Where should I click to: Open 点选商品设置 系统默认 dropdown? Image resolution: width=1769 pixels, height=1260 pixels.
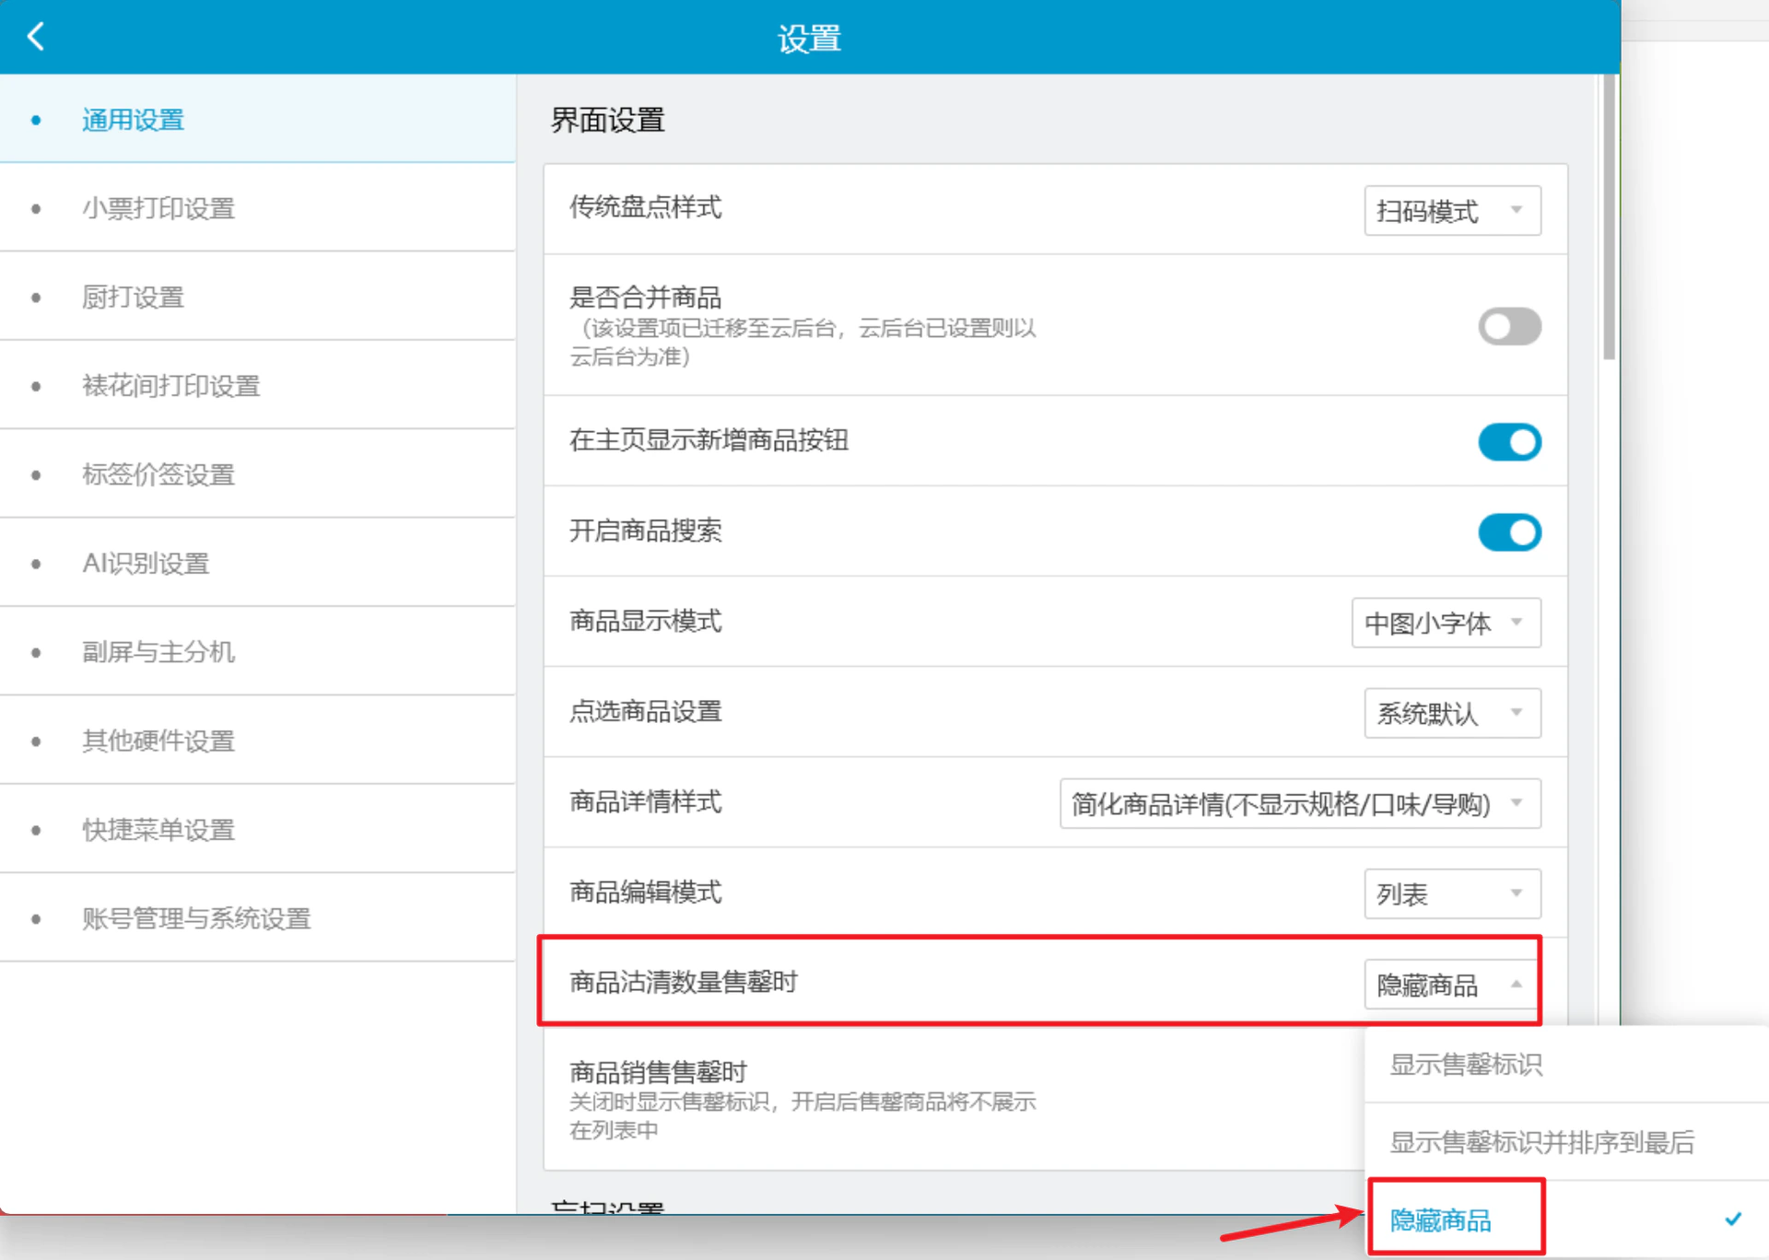coord(1452,713)
